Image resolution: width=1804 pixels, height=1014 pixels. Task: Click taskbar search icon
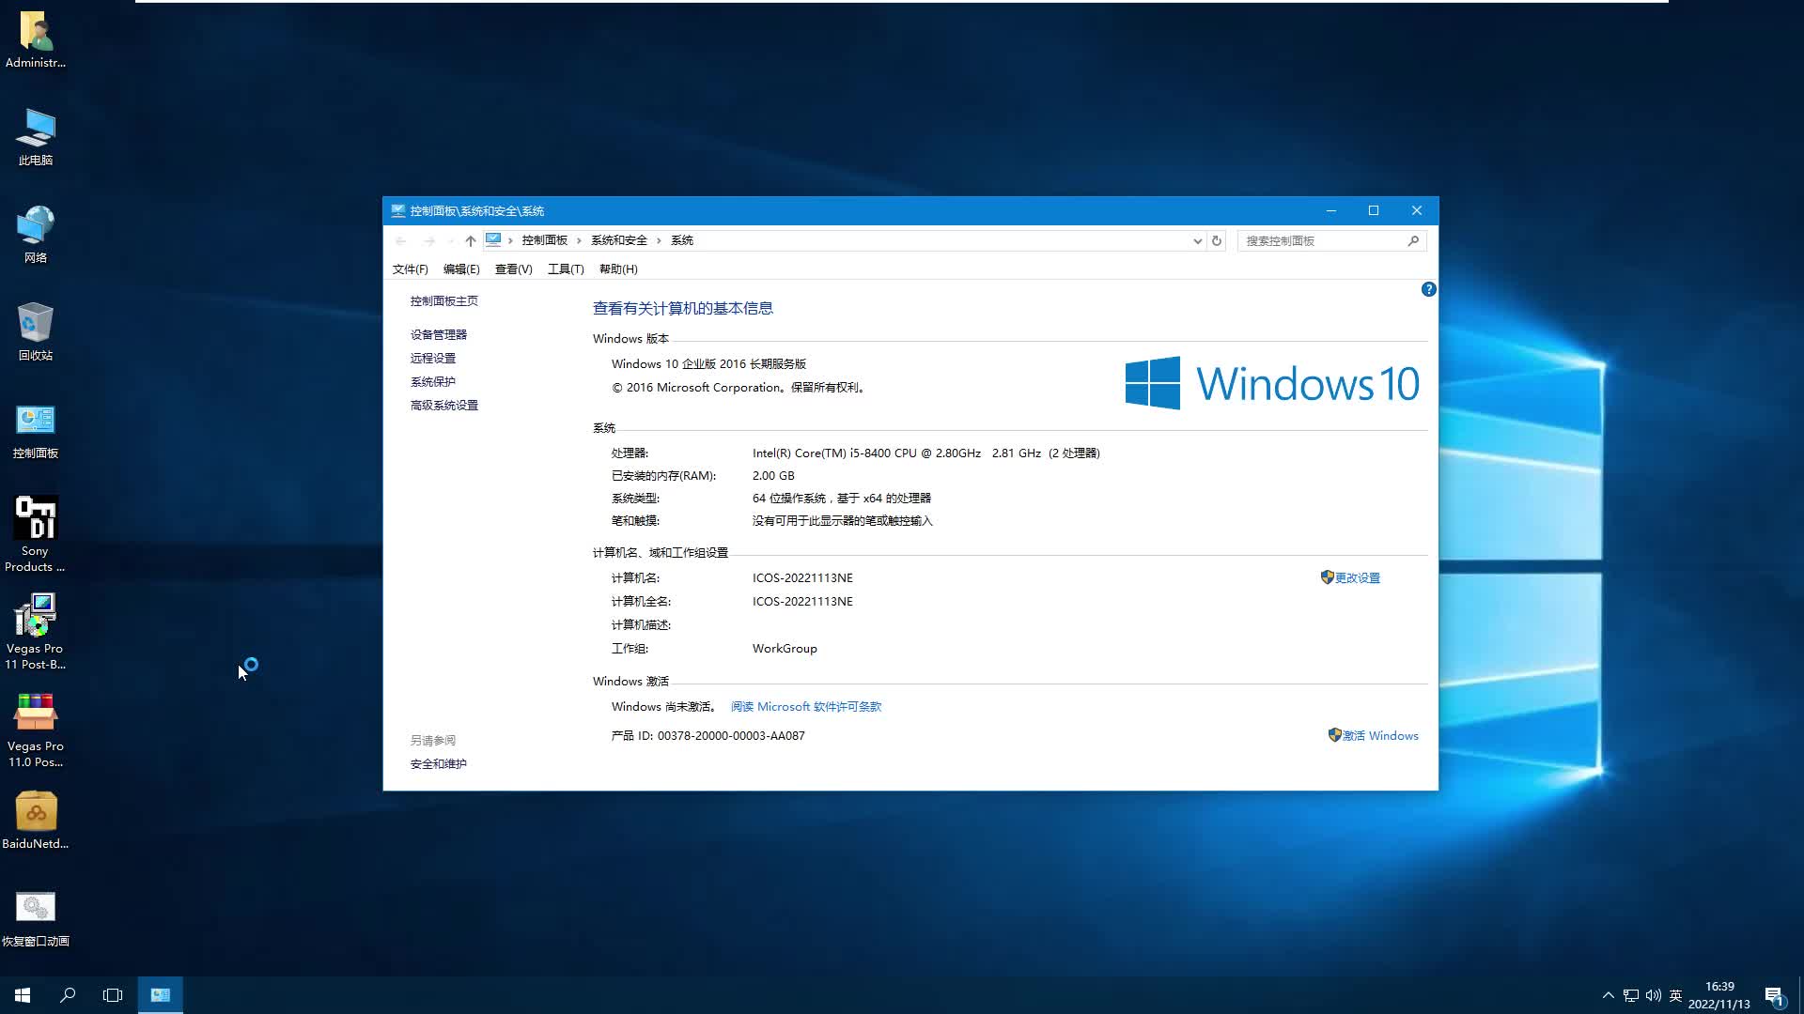point(69,994)
